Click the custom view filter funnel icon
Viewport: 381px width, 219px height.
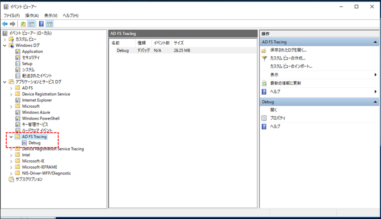coord(264,58)
